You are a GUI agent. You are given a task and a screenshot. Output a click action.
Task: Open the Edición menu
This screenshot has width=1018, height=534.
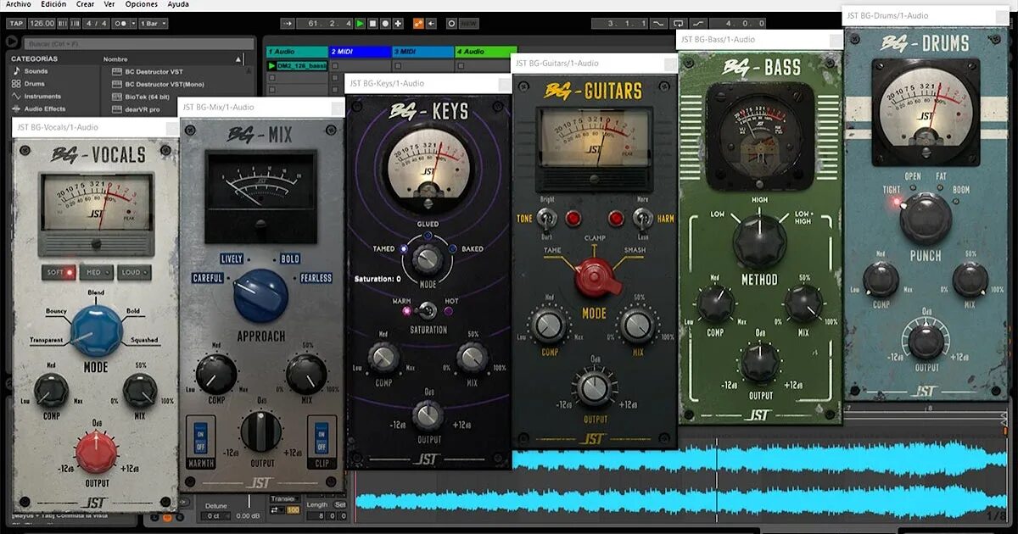coord(53,4)
